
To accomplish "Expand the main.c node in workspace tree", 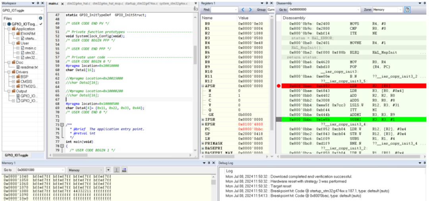I will pyautogui.click(x=18, y=48).
